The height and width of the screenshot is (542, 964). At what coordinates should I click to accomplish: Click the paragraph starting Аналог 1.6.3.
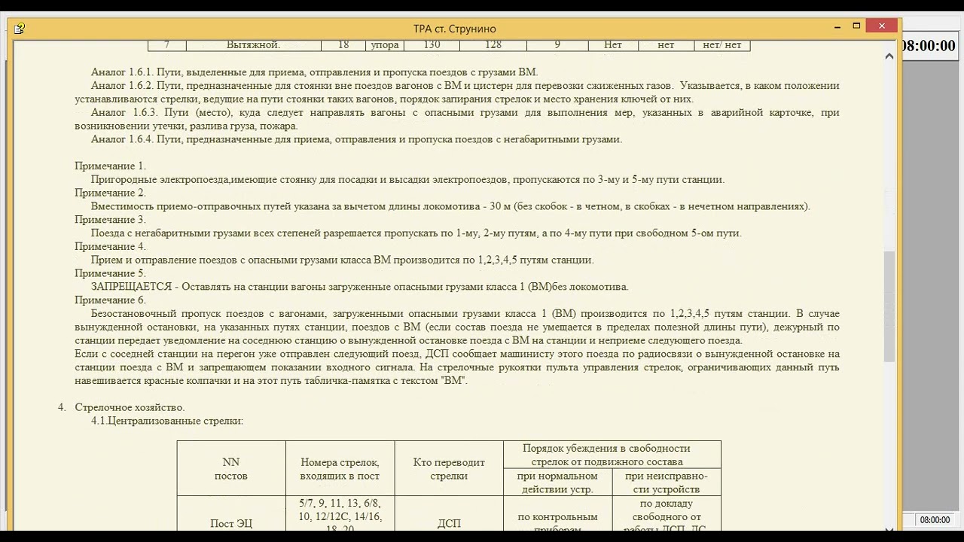457,119
